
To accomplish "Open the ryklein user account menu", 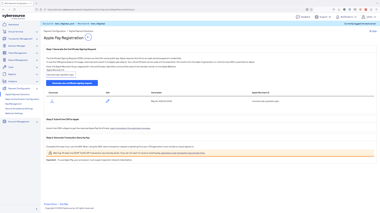I will pos(369,17).
